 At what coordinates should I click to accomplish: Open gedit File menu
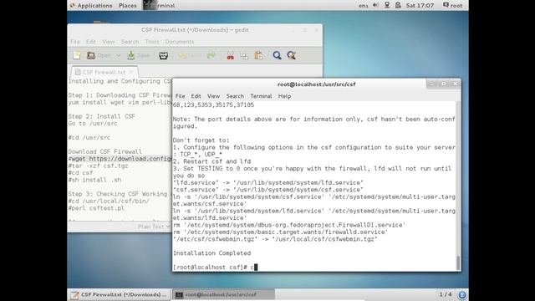coord(75,42)
